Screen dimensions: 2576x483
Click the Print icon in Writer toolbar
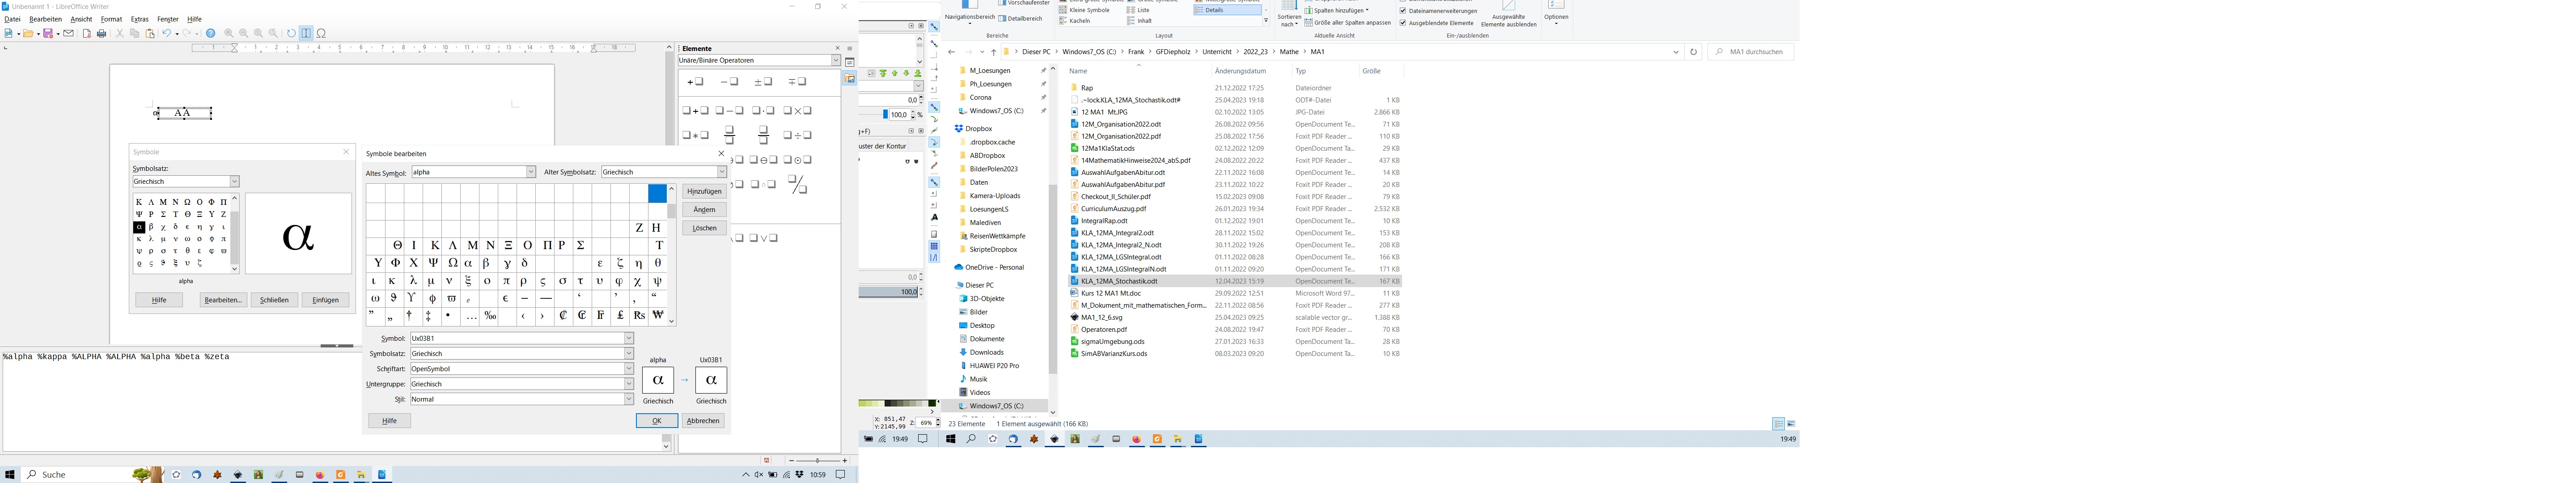(x=101, y=33)
